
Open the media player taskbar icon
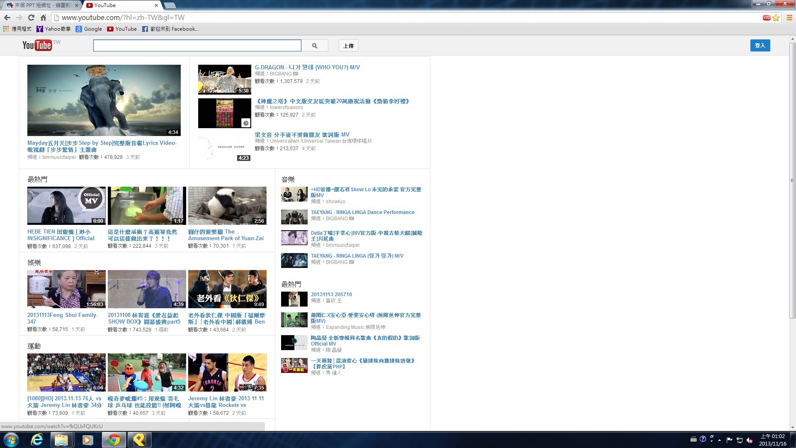pos(87,440)
